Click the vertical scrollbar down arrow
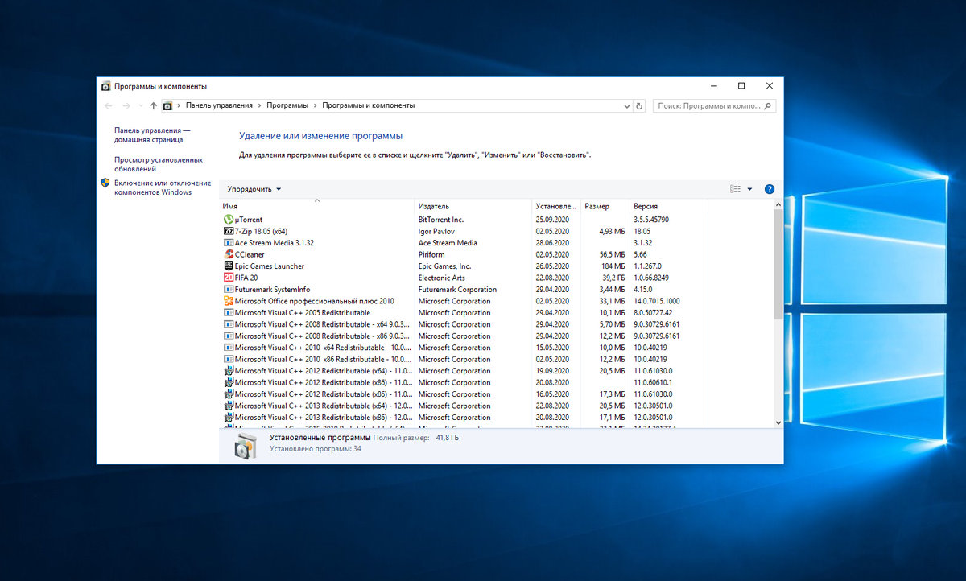 (778, 422)
